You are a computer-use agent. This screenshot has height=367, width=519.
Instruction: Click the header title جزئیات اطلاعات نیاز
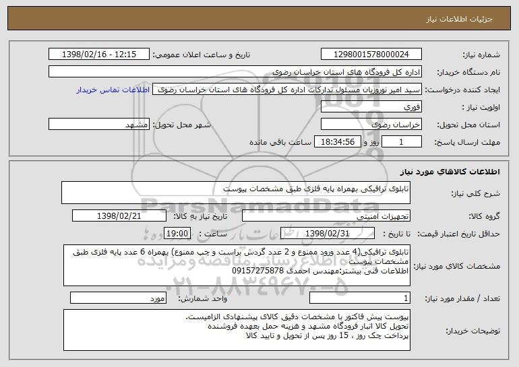coord(459,19)
